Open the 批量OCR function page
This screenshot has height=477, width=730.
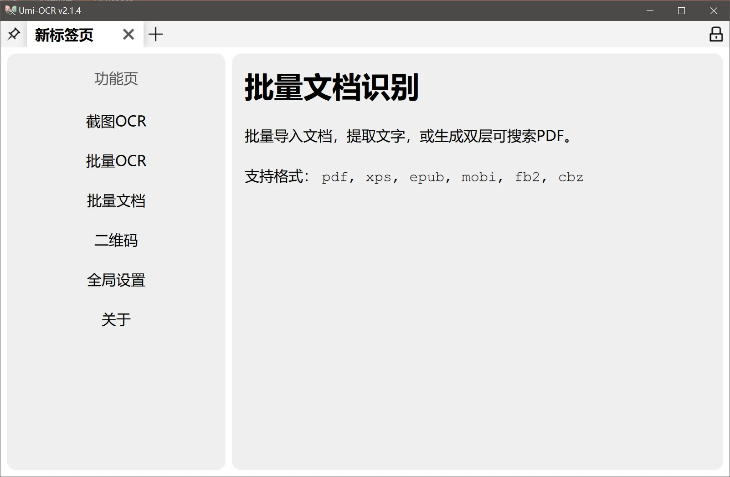[x=116, y=161]
